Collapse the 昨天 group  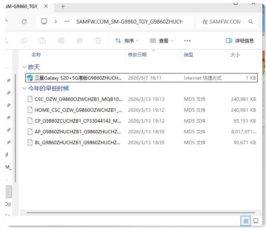pos(24,67)
